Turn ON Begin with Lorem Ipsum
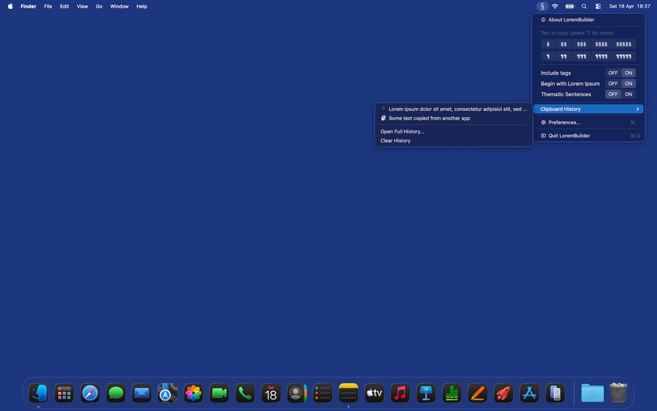 pyautogui.click(x=629, y=84)
